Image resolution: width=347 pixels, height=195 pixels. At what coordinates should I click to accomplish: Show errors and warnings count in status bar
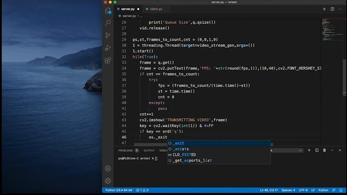(142, 190)
